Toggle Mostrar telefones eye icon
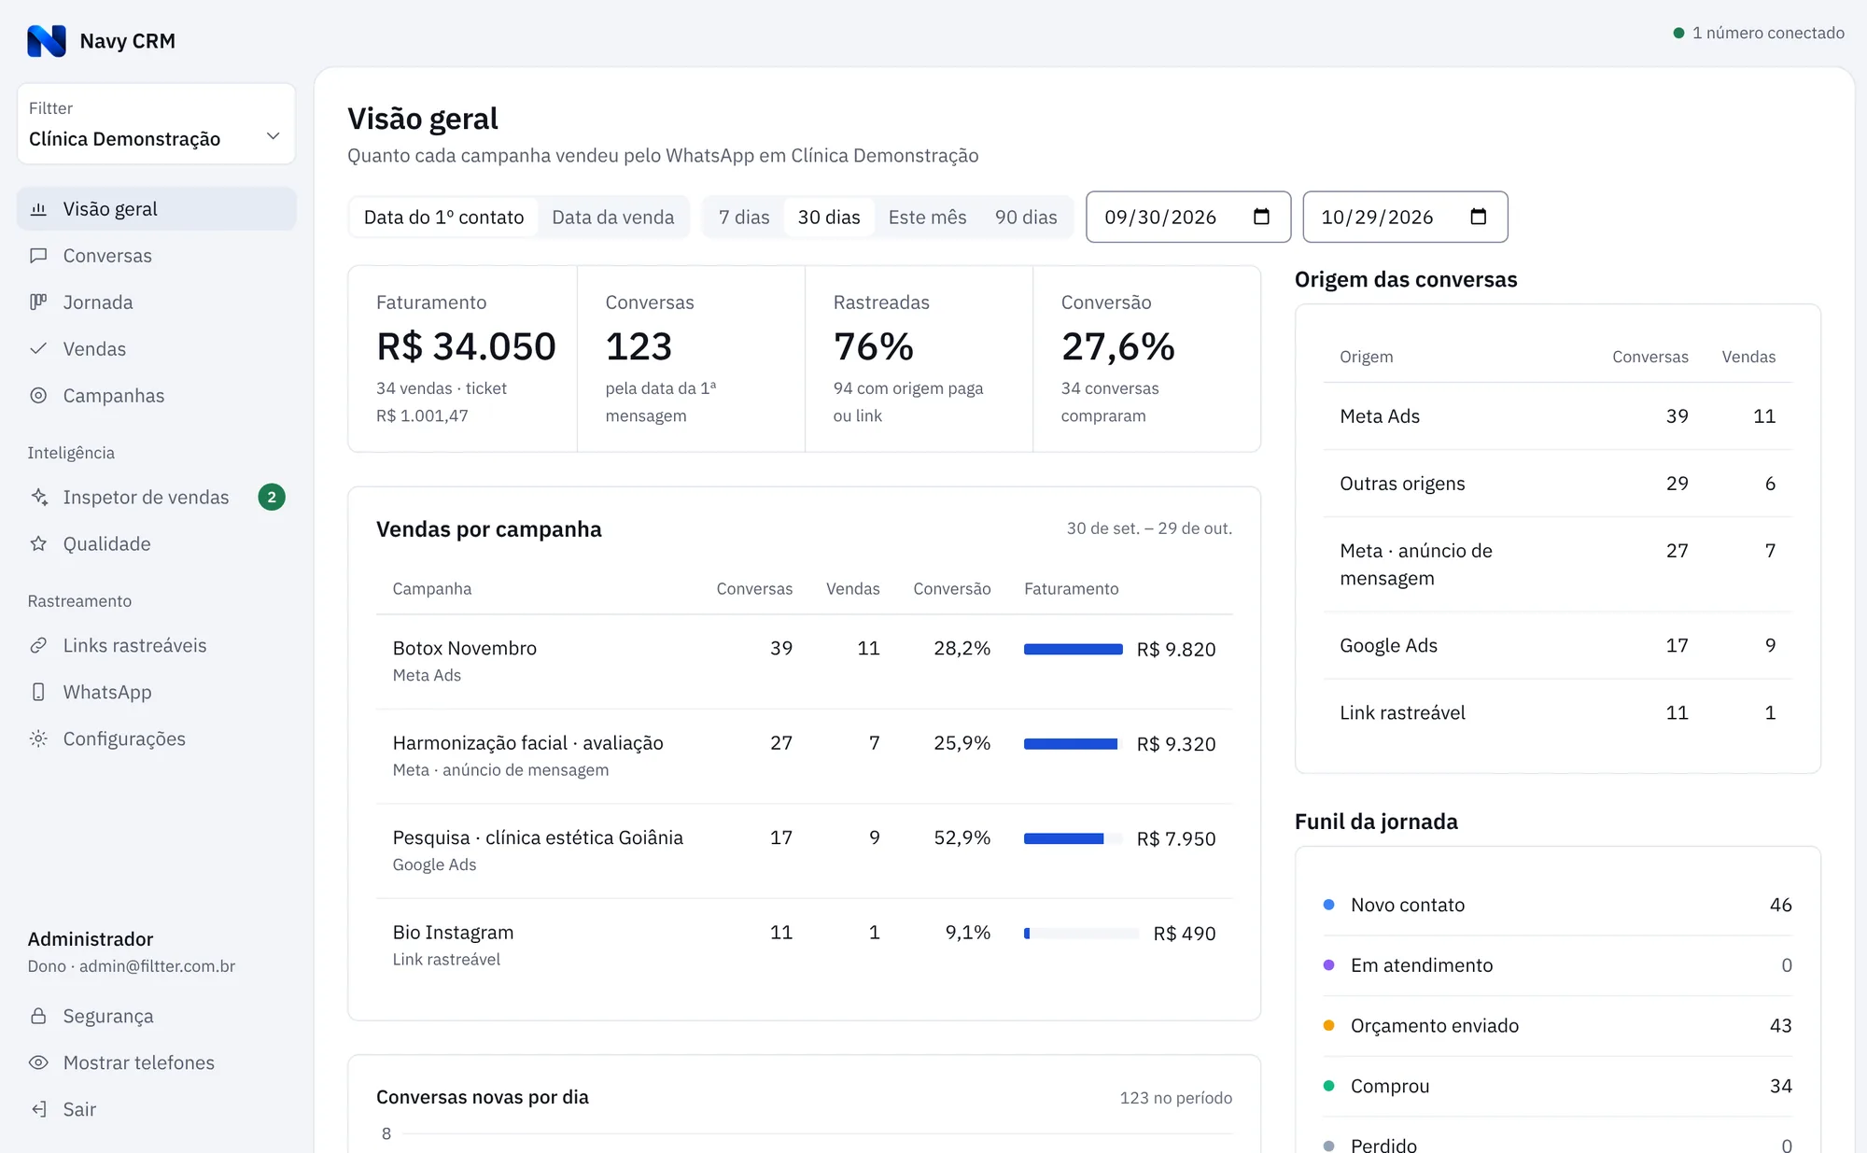 coord(38,1062)
